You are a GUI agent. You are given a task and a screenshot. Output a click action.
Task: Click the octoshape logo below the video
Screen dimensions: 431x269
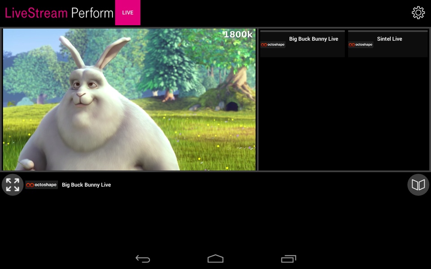41,185
